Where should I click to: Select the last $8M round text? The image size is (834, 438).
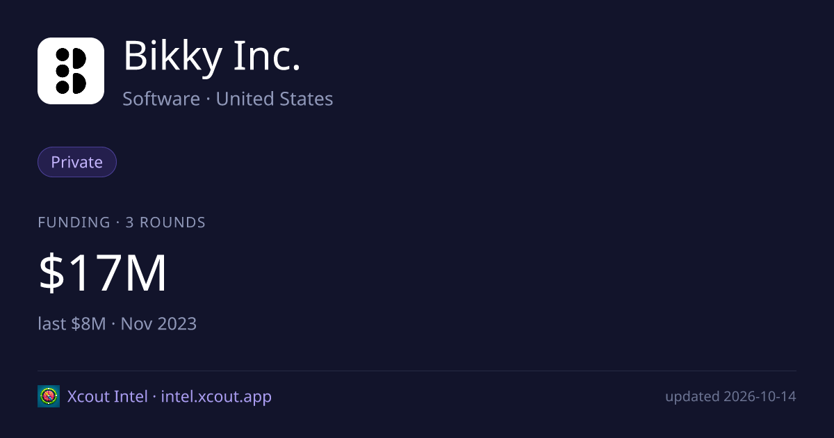(x=72, y=323)
